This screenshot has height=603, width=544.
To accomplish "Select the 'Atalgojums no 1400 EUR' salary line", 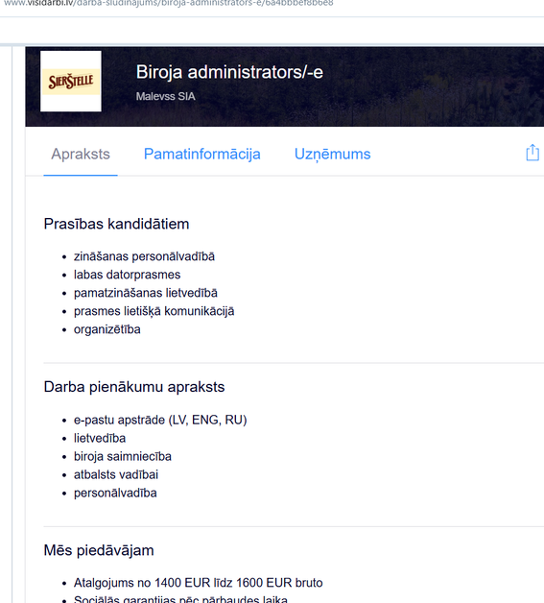I will pyautogui.click(x=199, y=583).
